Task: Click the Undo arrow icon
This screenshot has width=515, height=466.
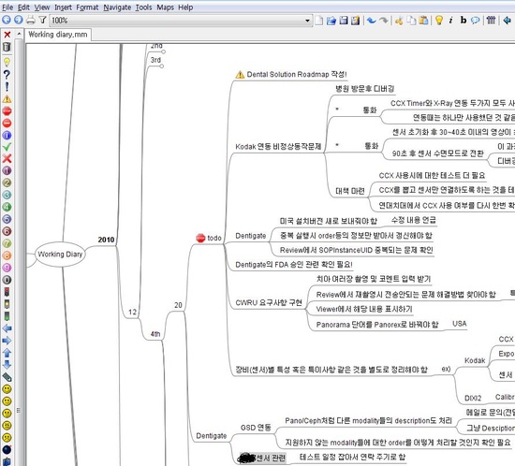Action: click(x=372, y=21)
